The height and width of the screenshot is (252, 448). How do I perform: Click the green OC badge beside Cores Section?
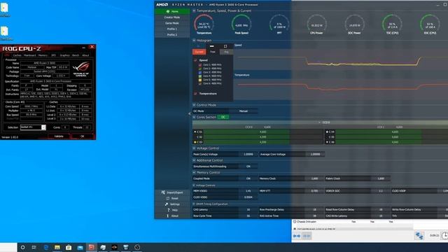point(223,117)
